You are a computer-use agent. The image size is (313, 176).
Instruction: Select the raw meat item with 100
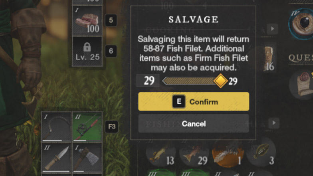tap(87, 21)
